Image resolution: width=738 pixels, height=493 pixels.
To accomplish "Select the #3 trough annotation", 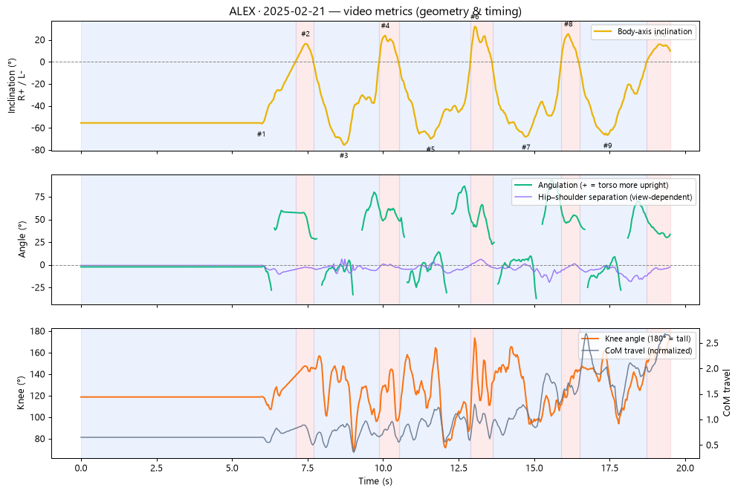I will (343, 156).
